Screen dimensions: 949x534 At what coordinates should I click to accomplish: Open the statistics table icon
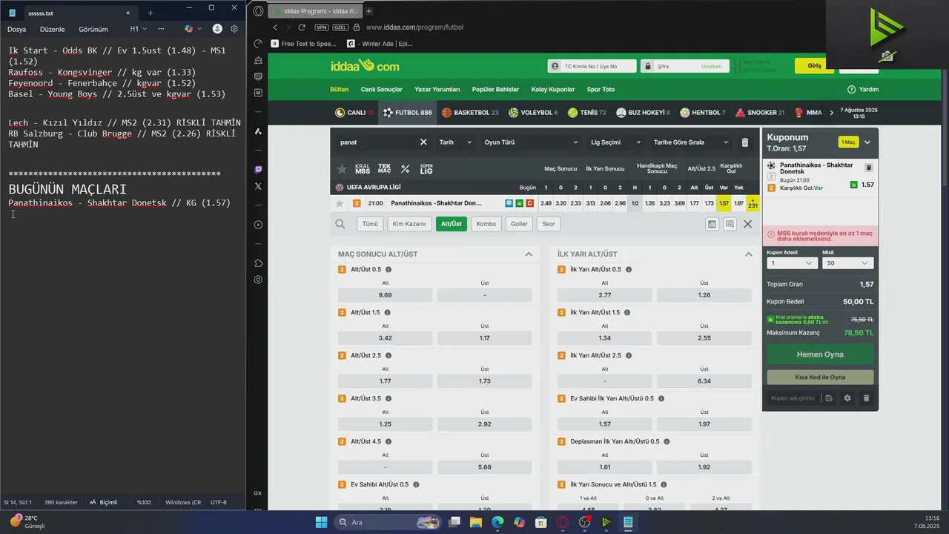712,224
